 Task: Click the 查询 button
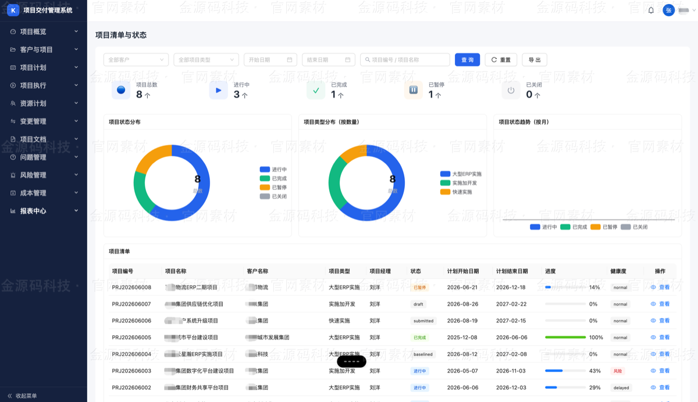click(468, 60)
